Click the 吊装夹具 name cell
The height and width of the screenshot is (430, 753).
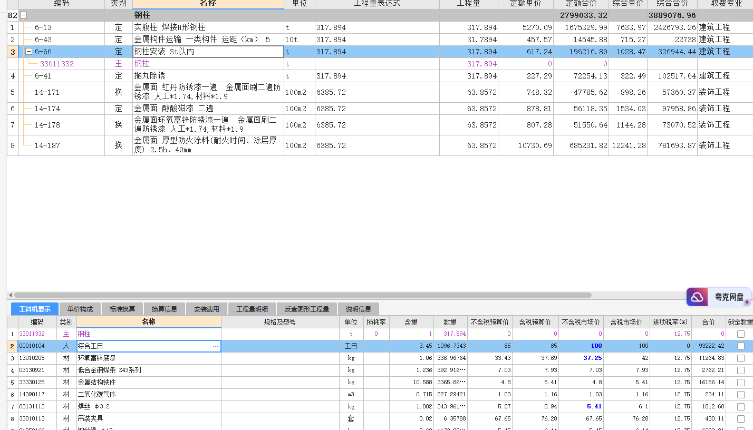click(x=149, y=419)
